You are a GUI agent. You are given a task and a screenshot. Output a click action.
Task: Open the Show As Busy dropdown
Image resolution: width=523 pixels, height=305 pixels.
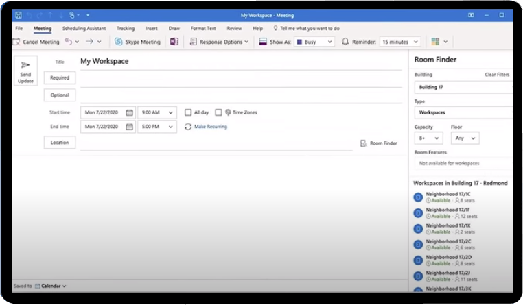pyautogui.click(x=314, y=42)
